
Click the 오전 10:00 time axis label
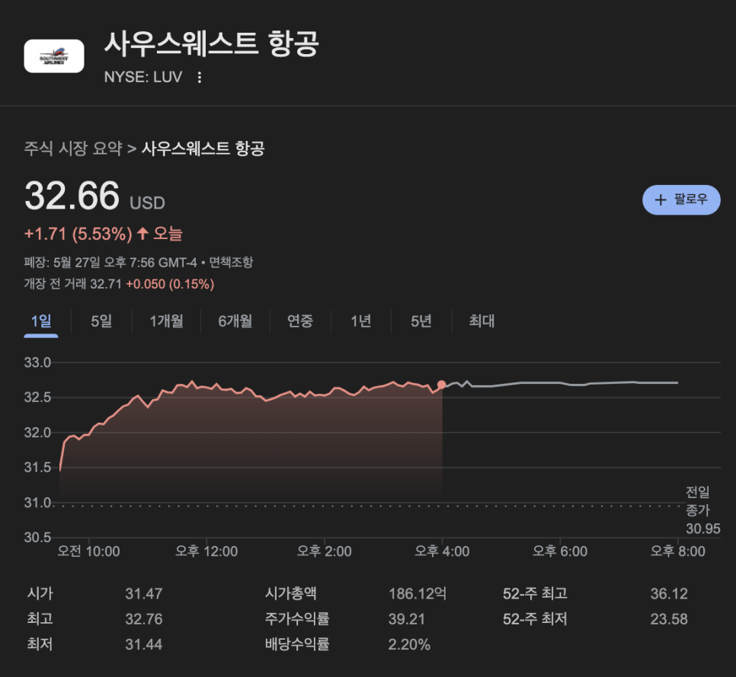88,551
